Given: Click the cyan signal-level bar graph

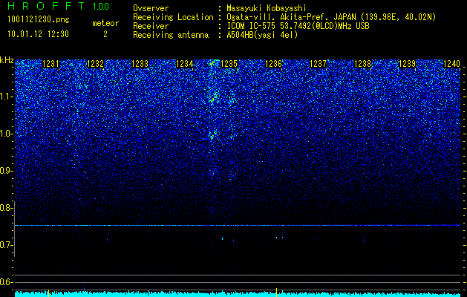Looking at the screenshot, I should pos(238,294).
